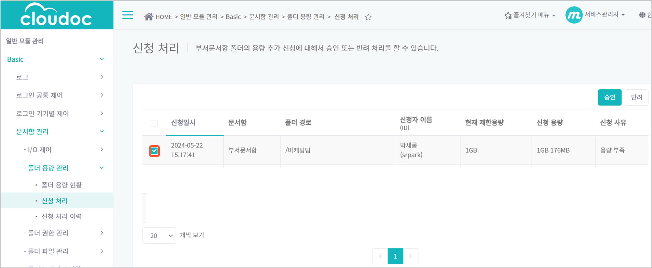Open 신청 처리 이력 page
The image size is (652, 268).
[x=61, y=216]
